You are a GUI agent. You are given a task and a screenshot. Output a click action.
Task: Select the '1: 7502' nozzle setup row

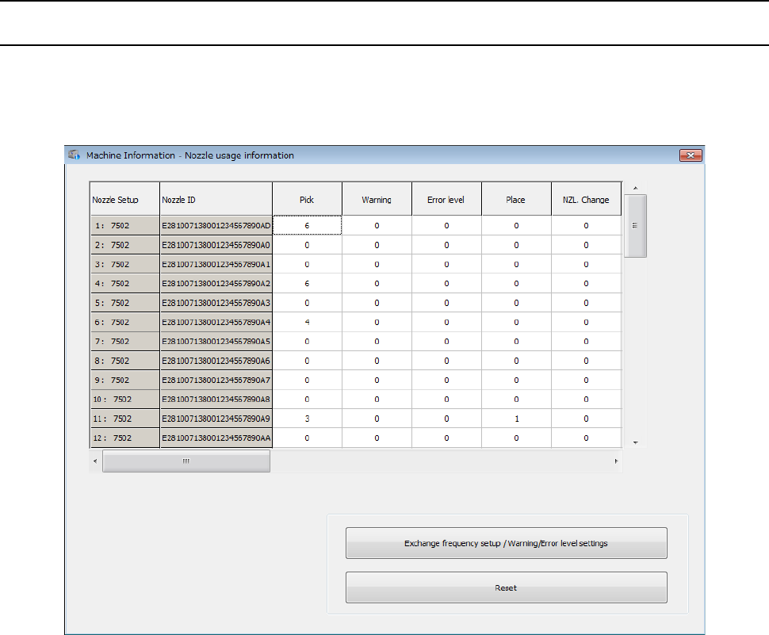tap(124, 226)
